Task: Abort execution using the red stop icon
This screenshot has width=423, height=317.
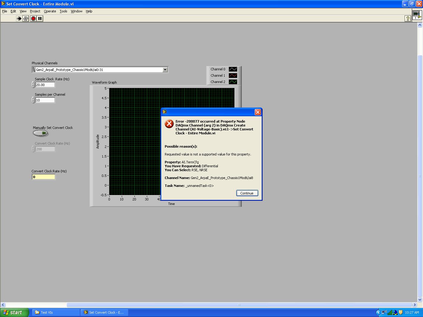Action: point(33,18)
